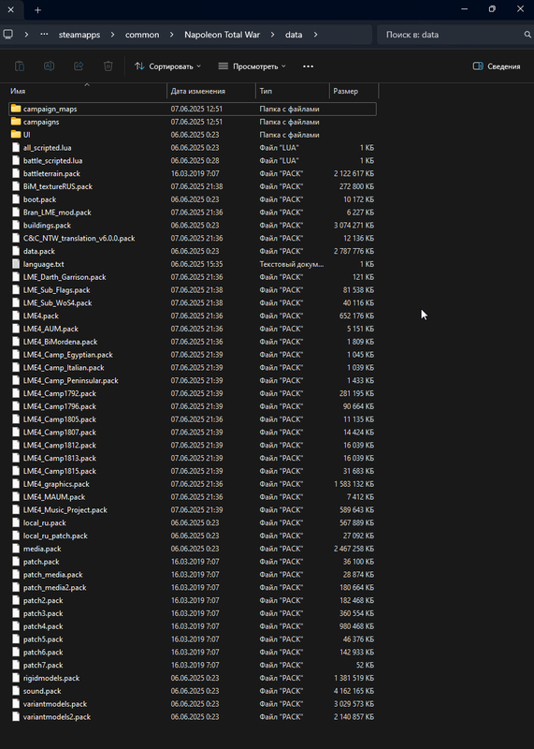Open the Просмотреть view dropdown
Viewport: 534px width, 749px height.
[x=252, y=66]
